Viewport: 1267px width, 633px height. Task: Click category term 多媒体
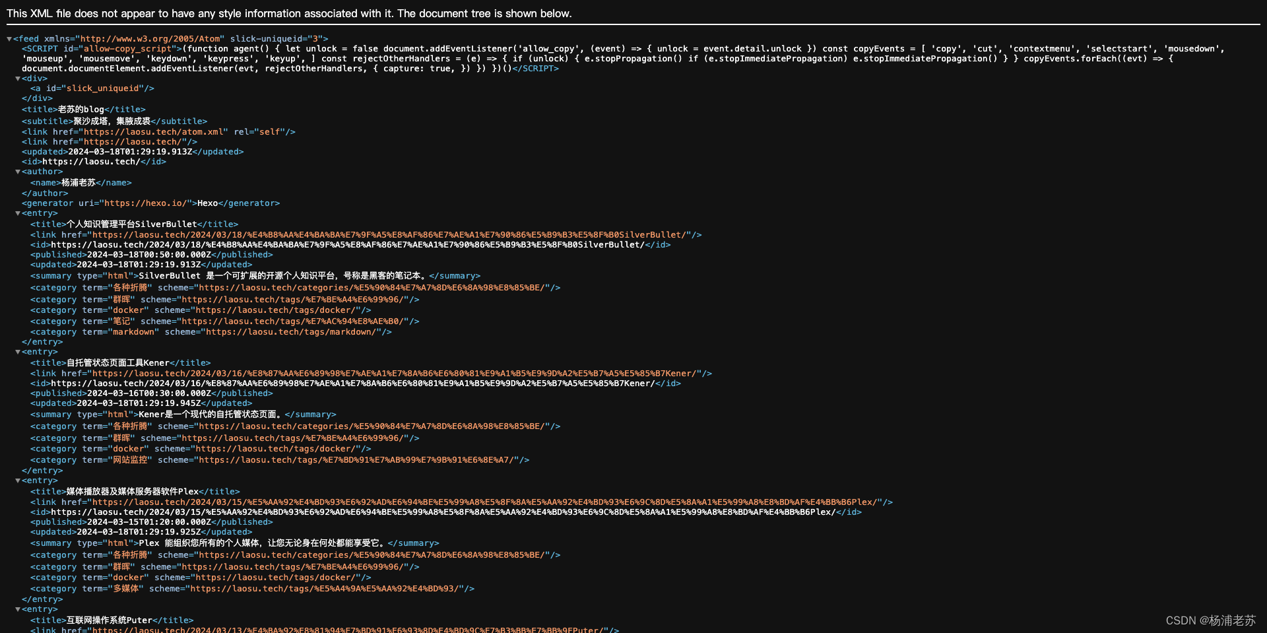click(126, 589)
